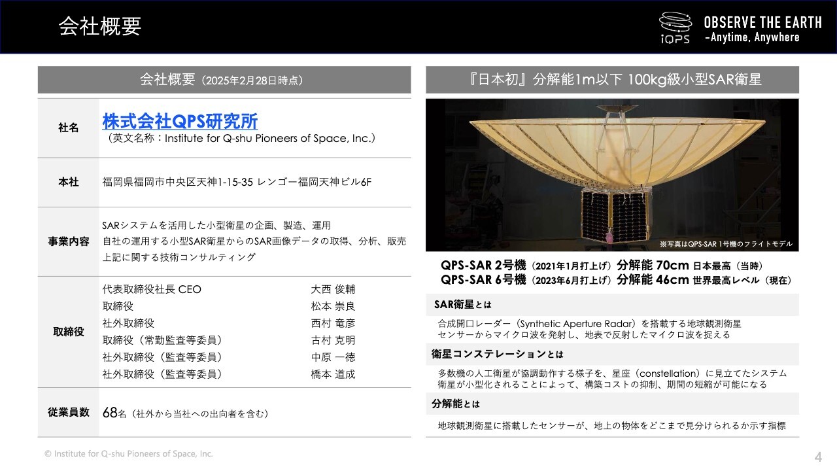Click the SAR衛星とは section heading

pyautogui.click(x=463, y=305)
